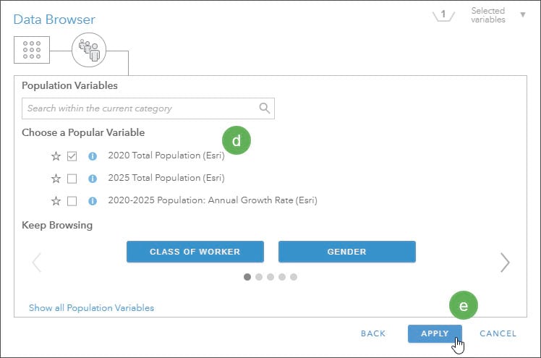This screenshot has height=358, width=541.
Task: Browse the Class of Worker category
Action: click(x=195, y=252)
